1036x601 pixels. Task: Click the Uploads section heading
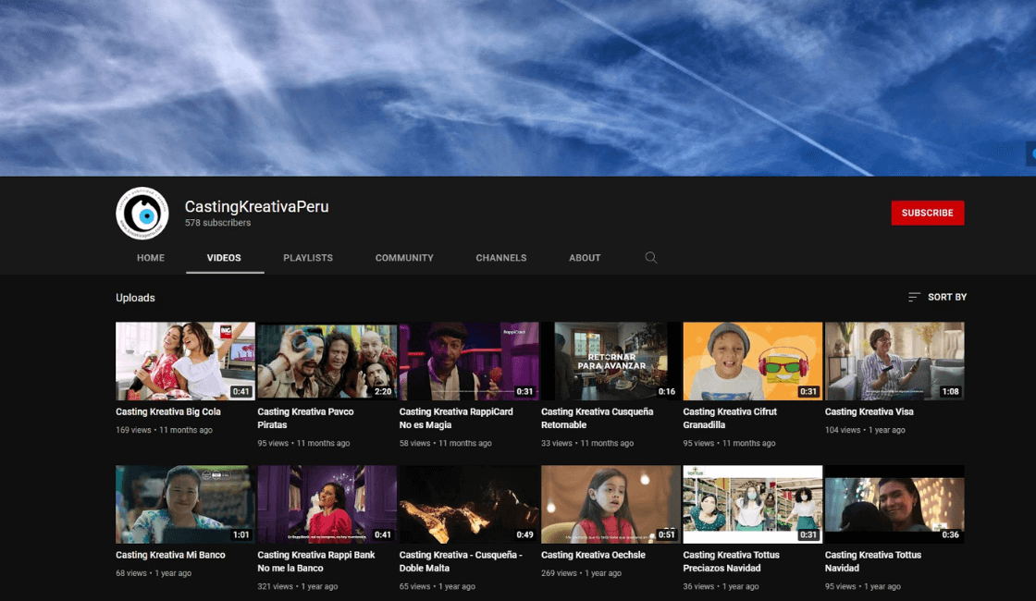[x=135, y=298]
